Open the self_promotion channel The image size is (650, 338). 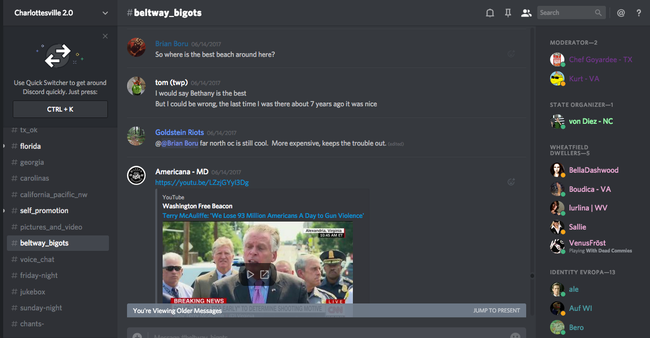tap(44, 210)
